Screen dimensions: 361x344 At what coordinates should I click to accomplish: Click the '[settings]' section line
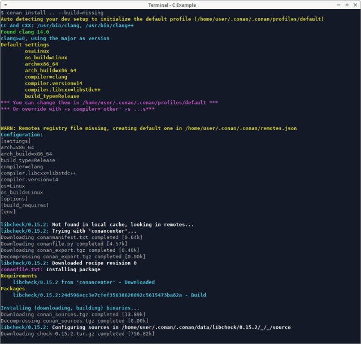click(16, 141)
